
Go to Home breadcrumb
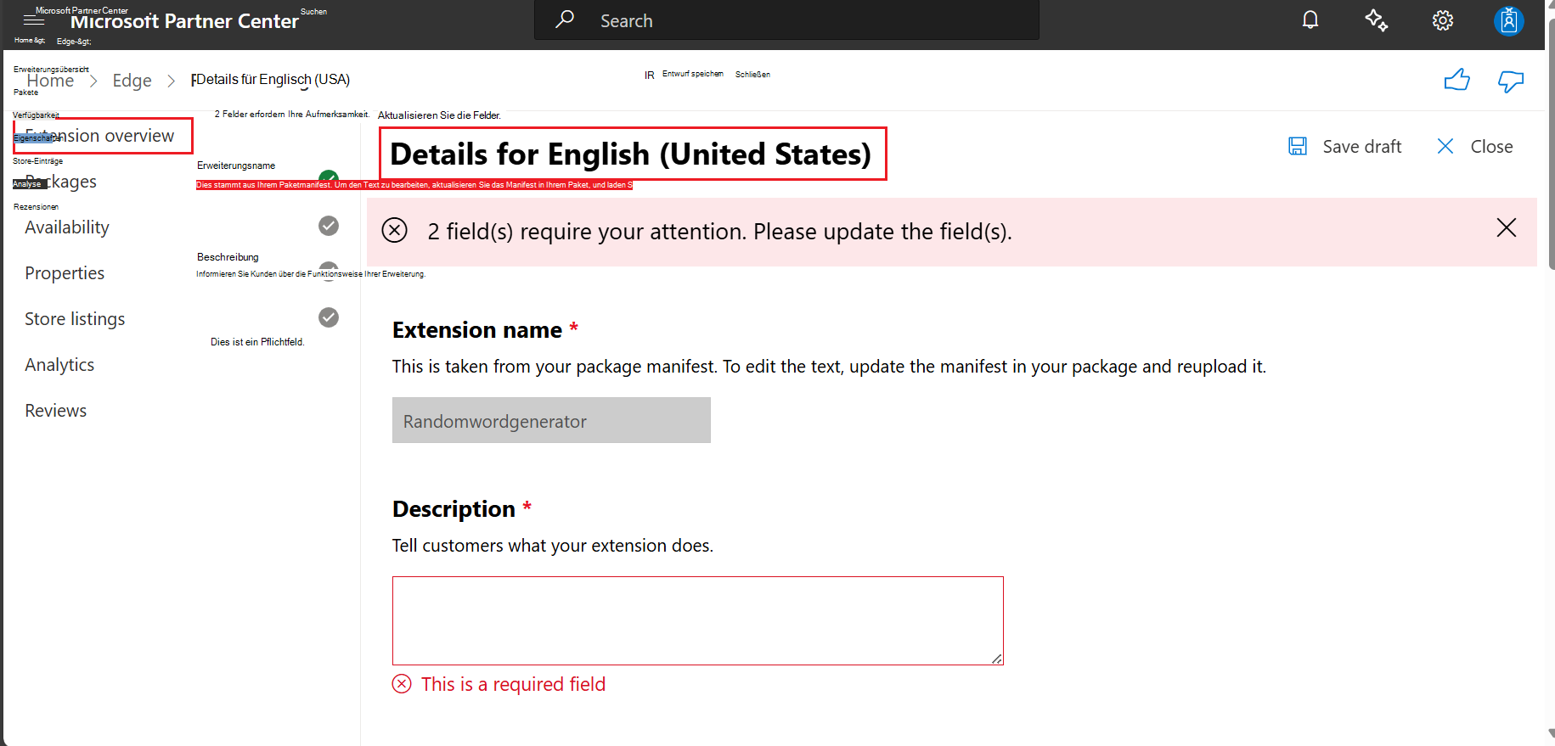50,81
